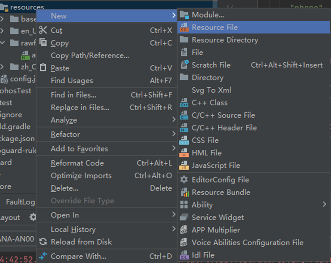Select Find Usages from context menu
The height and width of the screenshot is (263, 331).
point(106,80)
